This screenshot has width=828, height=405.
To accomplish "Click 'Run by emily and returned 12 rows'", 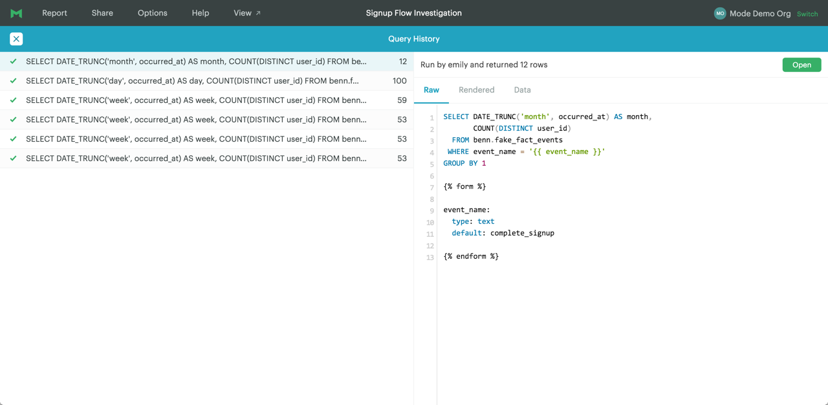I will pos(484,65).
